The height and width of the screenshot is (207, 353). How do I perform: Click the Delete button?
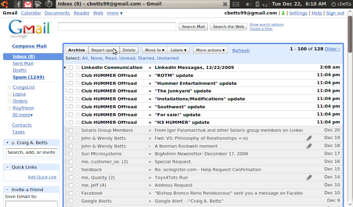[x=129, y=50]
